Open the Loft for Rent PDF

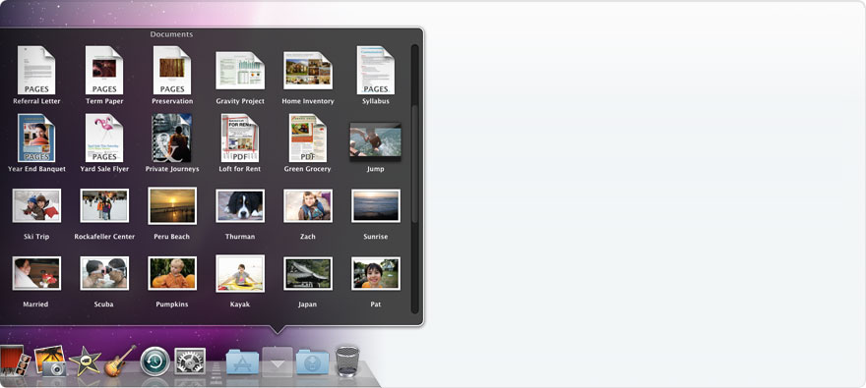click(240, 138)
